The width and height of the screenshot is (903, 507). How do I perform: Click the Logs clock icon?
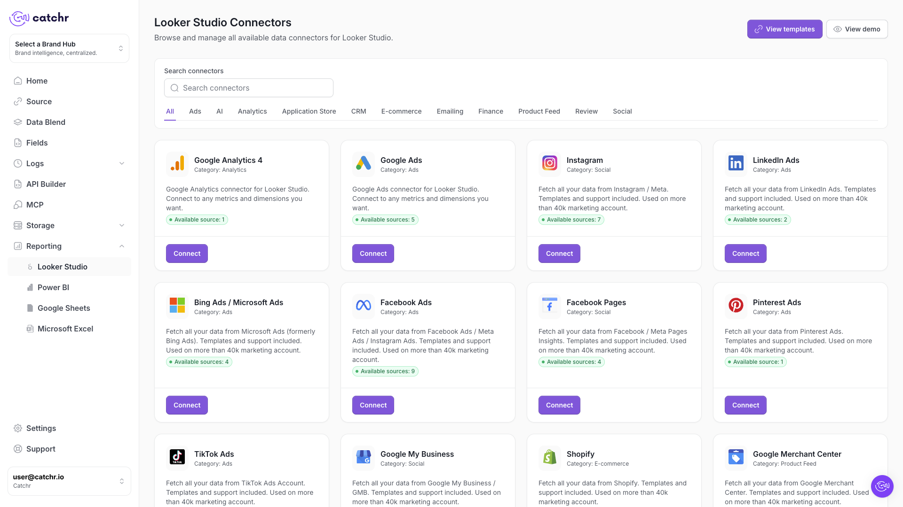coord(18,163)
